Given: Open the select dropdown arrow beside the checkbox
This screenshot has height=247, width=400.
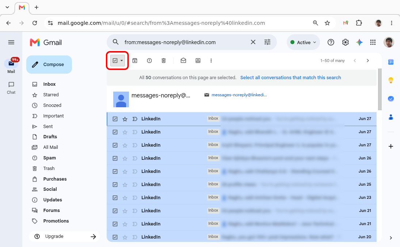Looking at the screenshot, I should (122, 61).
